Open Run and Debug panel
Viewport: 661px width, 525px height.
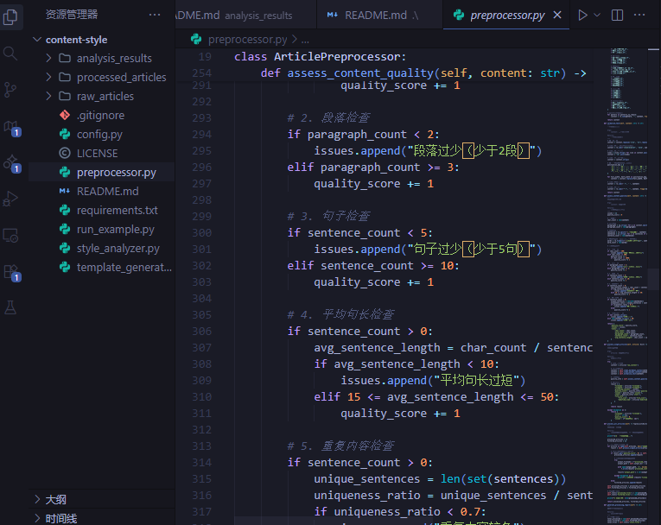[10, 199]
